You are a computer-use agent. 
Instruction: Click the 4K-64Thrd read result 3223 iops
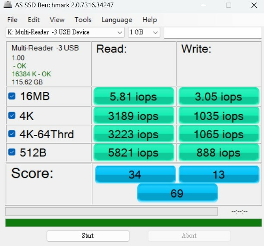134,134
